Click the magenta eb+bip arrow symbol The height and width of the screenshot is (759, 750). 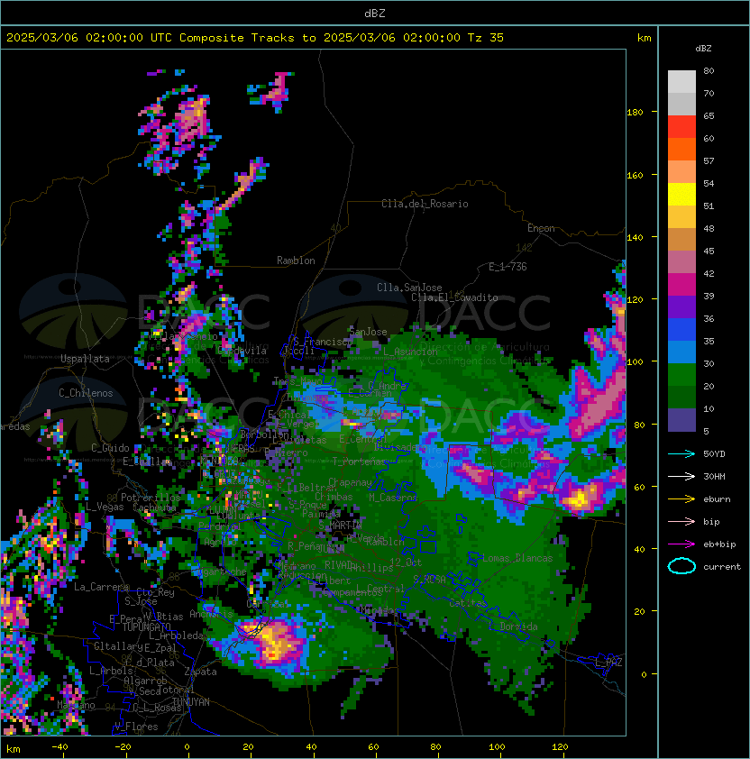pyautogui.click(x=681, y=544)
